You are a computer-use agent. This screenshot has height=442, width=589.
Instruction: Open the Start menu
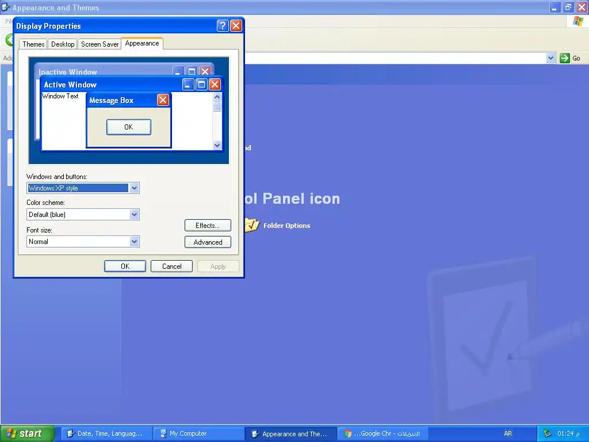[x=28, y=433]
